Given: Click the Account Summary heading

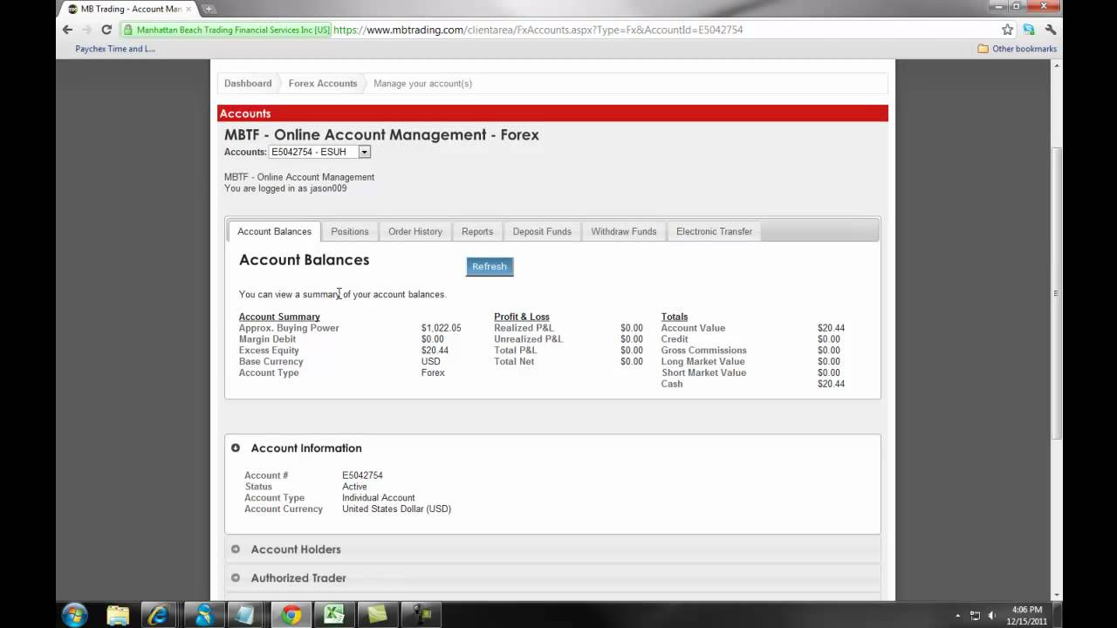Looking at the screenshot, I should click(x=279, y=317).
